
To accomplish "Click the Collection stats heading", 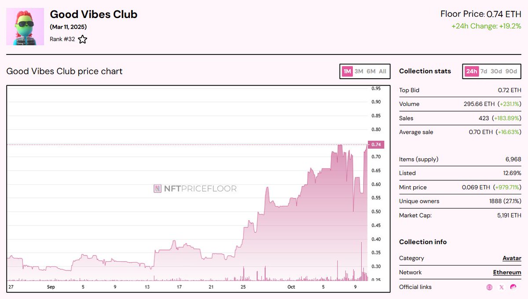I will (x=425, y=71).
